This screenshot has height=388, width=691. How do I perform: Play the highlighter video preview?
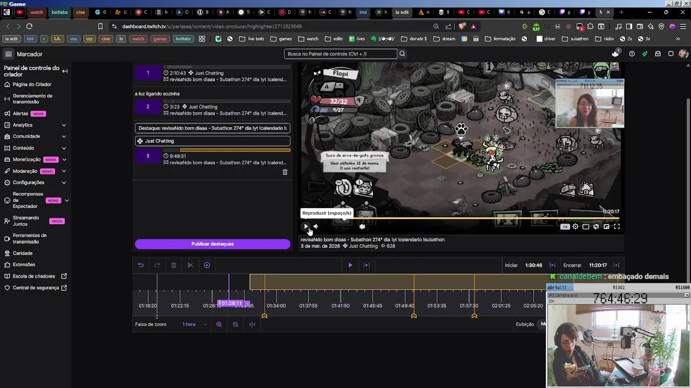pos(306,227)
